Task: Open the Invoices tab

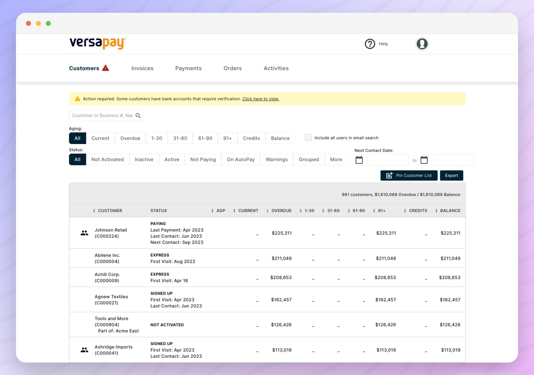Action: [142, 68]
